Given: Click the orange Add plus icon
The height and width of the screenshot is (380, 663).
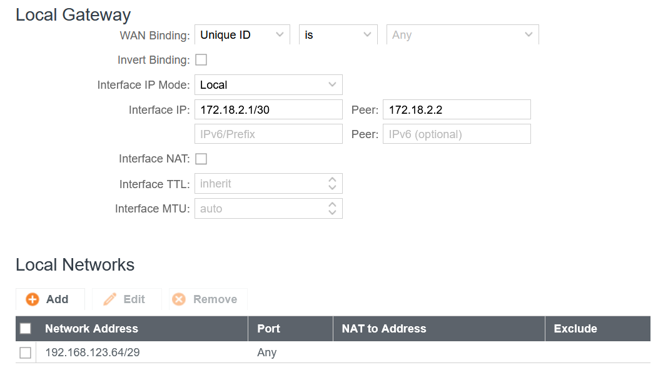Looking at the screenshot, I should click(x=33, y=299).
